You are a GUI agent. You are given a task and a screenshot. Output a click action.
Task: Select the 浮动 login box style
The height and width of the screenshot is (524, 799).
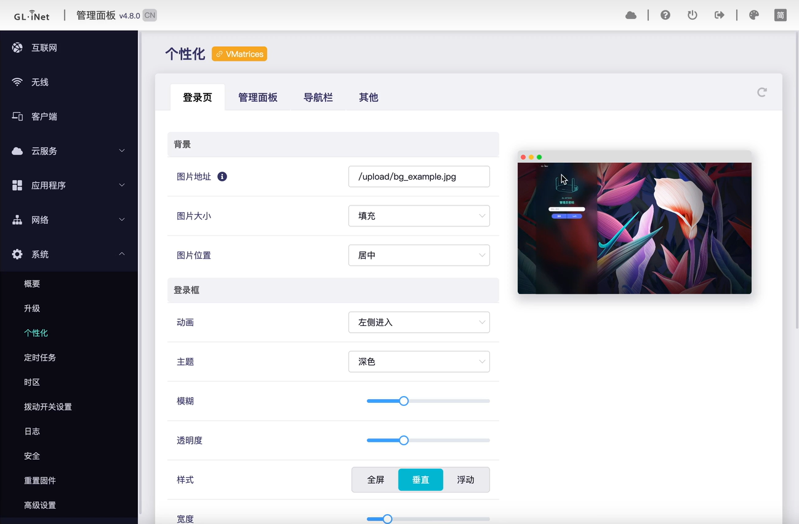(x=467, y=479)
